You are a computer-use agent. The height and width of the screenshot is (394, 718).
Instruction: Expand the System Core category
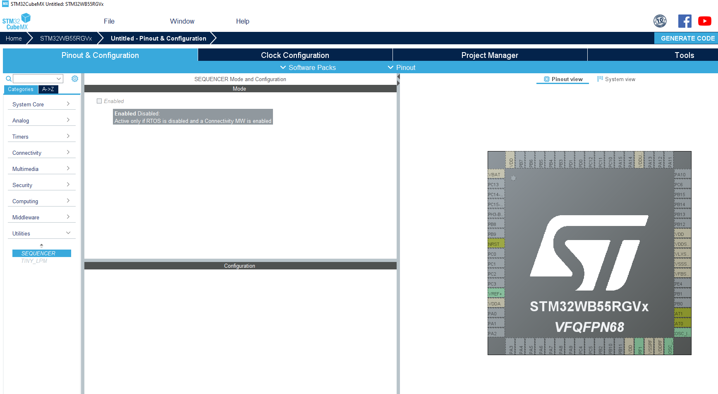click(41, 104)
